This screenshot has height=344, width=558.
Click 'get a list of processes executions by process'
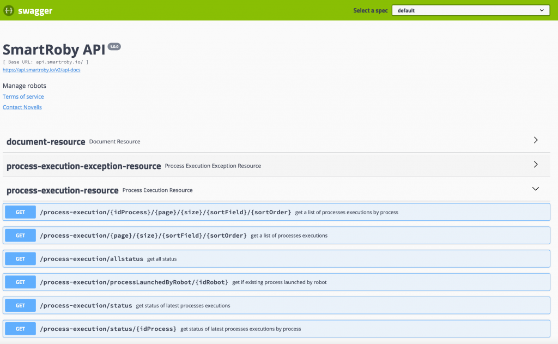347,212
